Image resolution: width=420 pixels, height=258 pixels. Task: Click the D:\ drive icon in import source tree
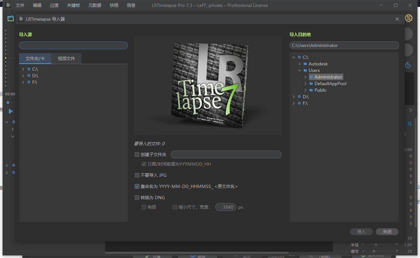point(29,76)
